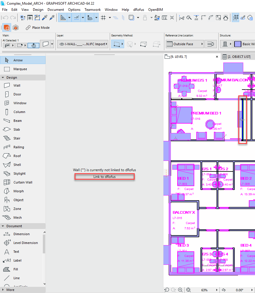Viewport: 255px width, 293px height.
Task: Toggle the flip wall reference line button
Action: [x=210, y=44]
